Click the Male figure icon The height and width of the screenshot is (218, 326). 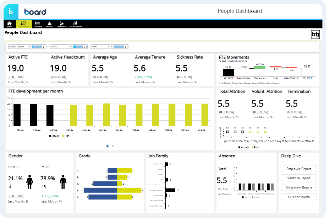tap(63, 182)
